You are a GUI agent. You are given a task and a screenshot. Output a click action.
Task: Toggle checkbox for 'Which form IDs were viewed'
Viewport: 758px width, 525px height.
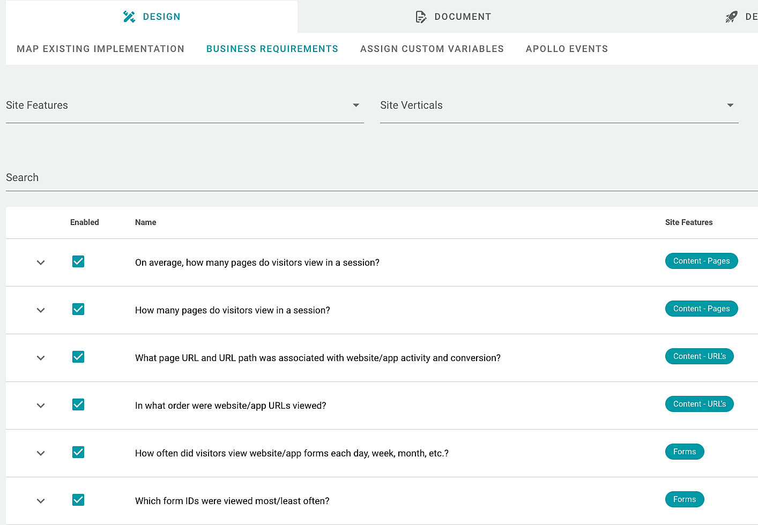(x=78, y=500)
